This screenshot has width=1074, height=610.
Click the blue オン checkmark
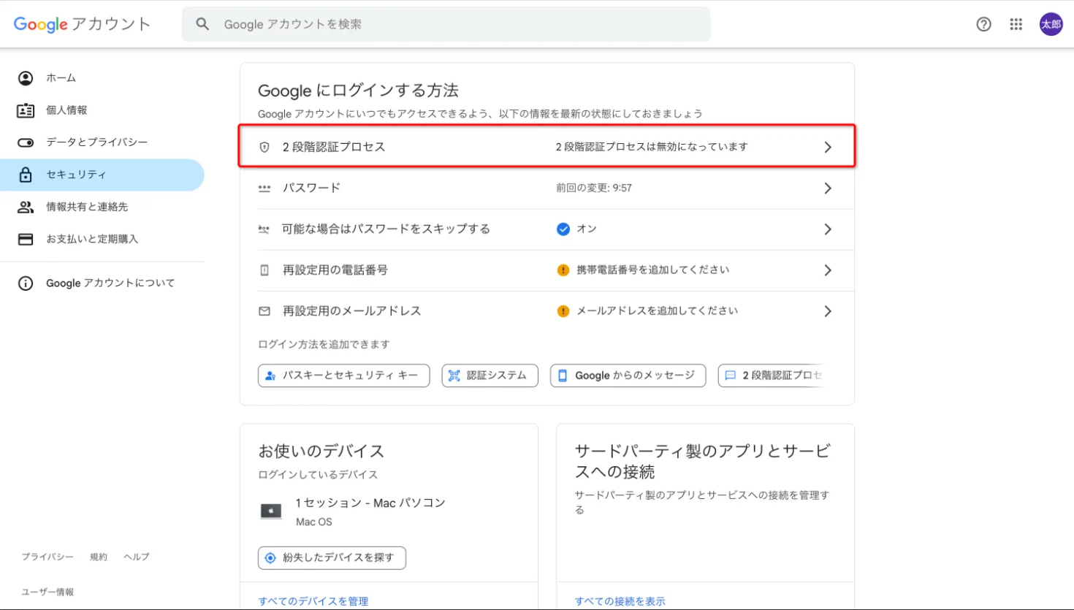coord(563,229)
